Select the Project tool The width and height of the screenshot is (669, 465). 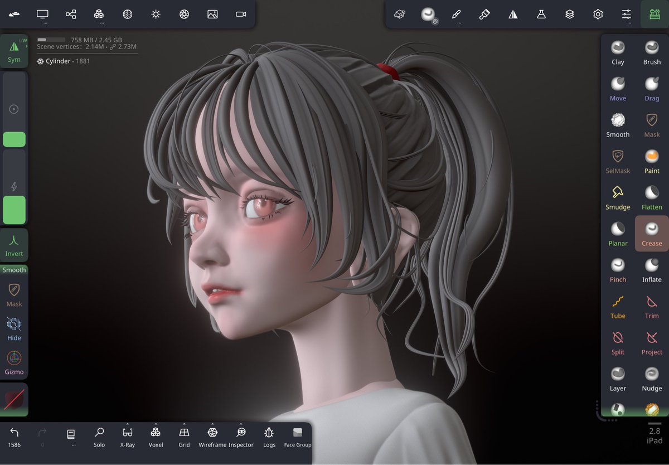[x=652, y=343]
